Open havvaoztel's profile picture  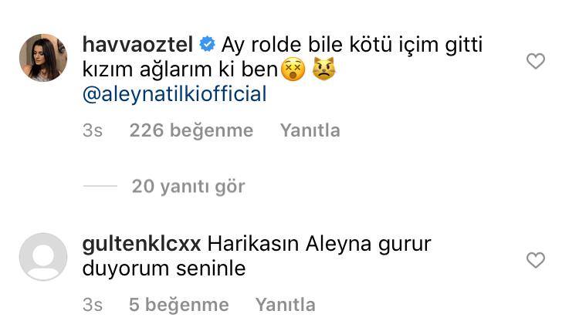coord(43,58)
